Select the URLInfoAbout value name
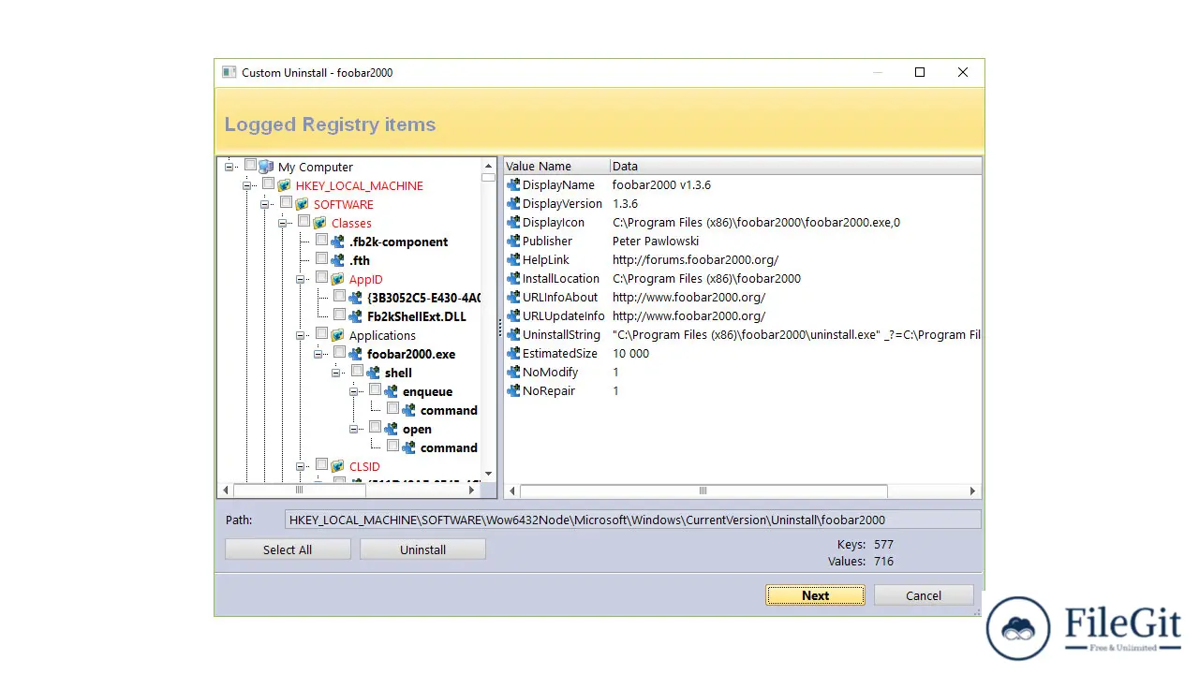The width and height of the screenshot is (1199, 674). (560, 298)
